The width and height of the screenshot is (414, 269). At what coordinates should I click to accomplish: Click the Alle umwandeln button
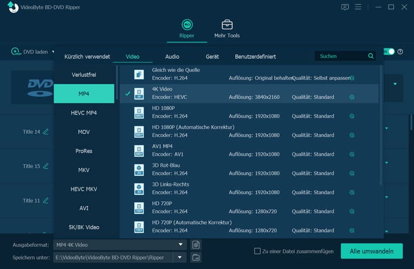[x=372, y=251]
